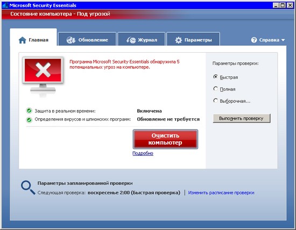This screenshot has width=296, height=230.
Task: Switch to the Журнал tab
Action: point(142,39)
